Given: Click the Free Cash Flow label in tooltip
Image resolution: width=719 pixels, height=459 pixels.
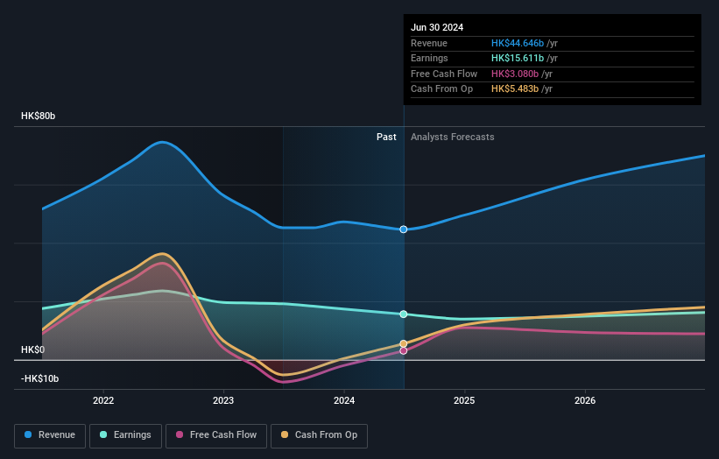Looking at the screenshot, I should (x=444, y=74).
